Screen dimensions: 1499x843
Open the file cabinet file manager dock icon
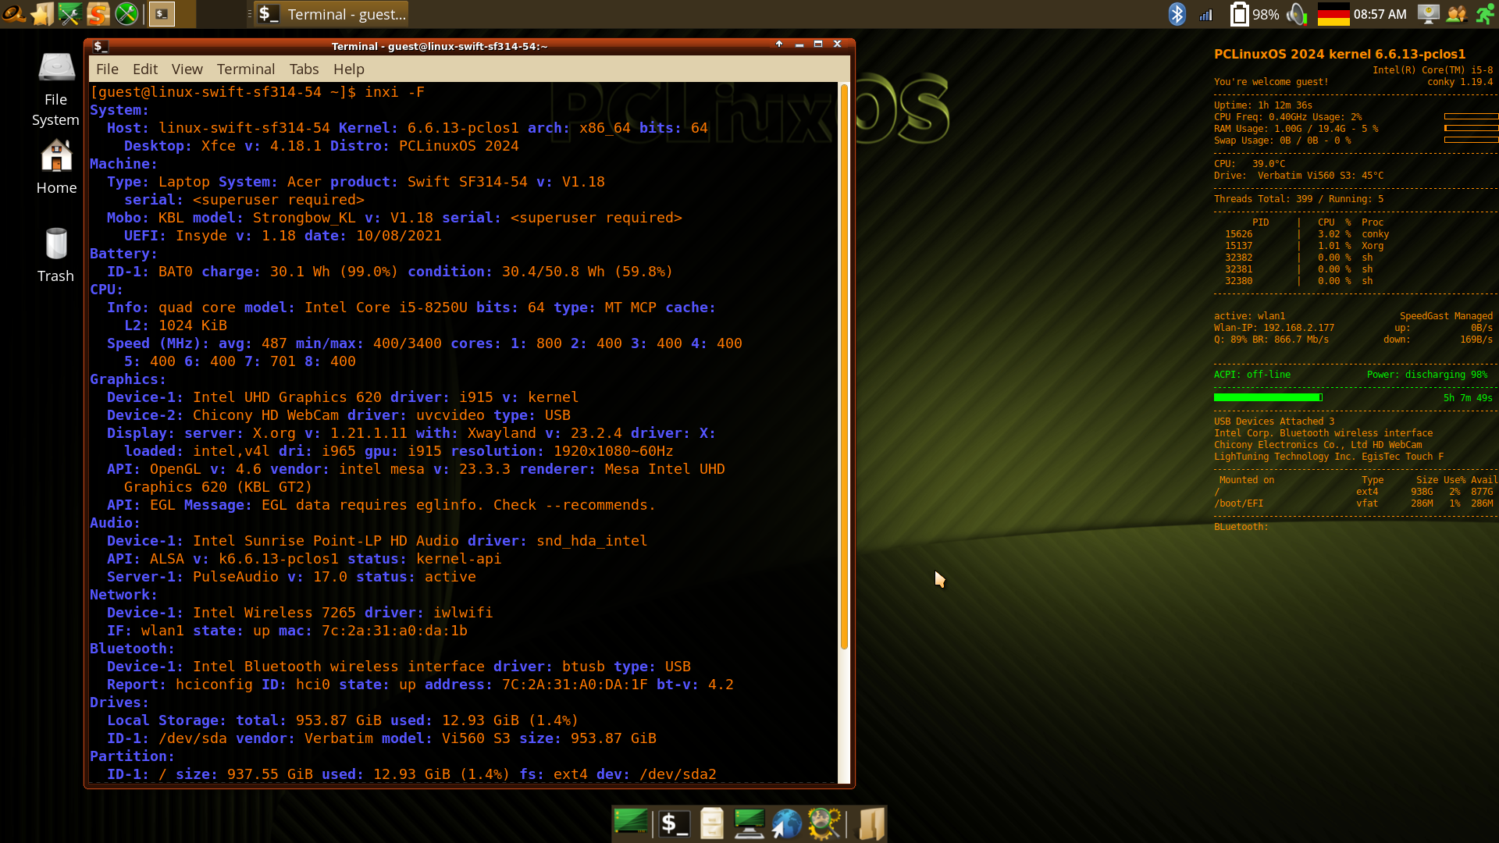711,823
